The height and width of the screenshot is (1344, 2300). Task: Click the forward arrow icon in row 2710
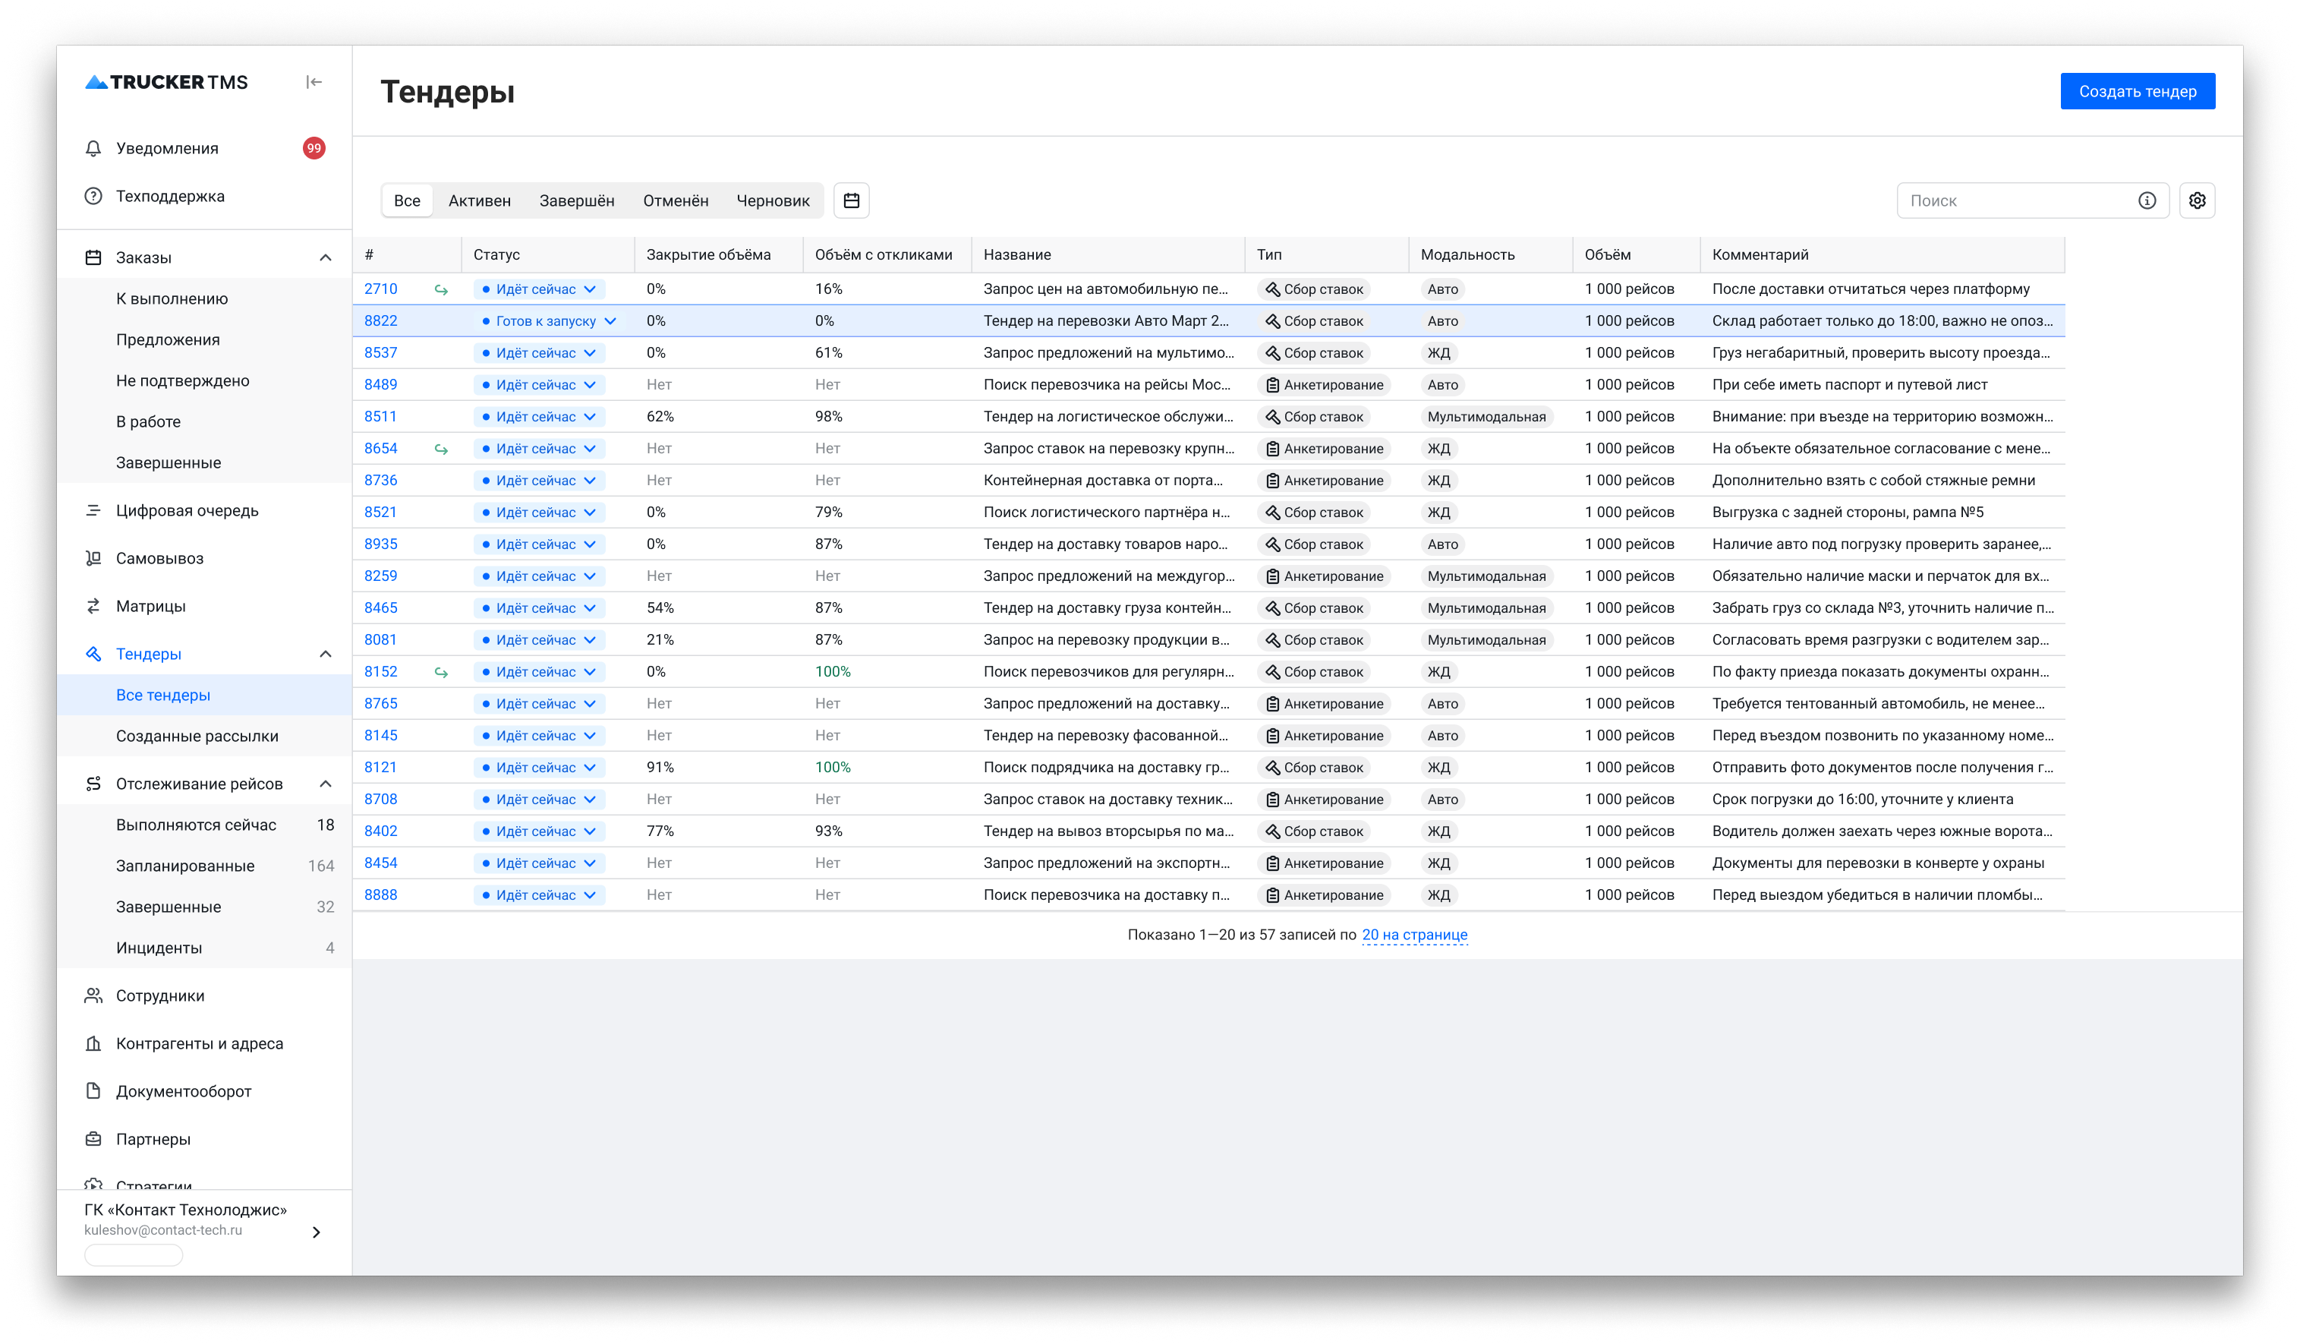click(x=441, y=289)
